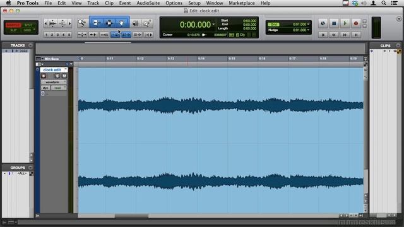Open the Clip menu
404x227 pixels.
[109, 3]
